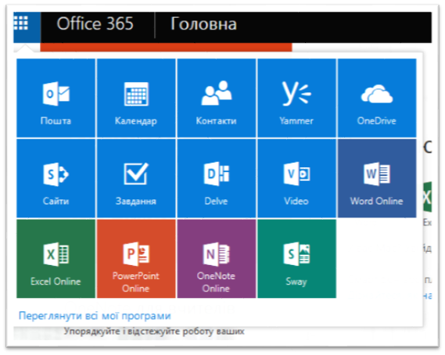The width and height of the screenshot is (445, 355).
Task: Open the OneDrive cloud tile
Action: pos(377,99)
